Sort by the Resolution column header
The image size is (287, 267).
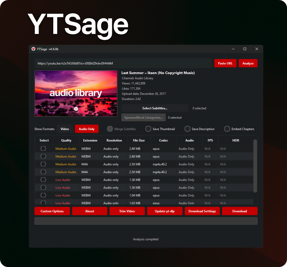[x=114, y=140]
